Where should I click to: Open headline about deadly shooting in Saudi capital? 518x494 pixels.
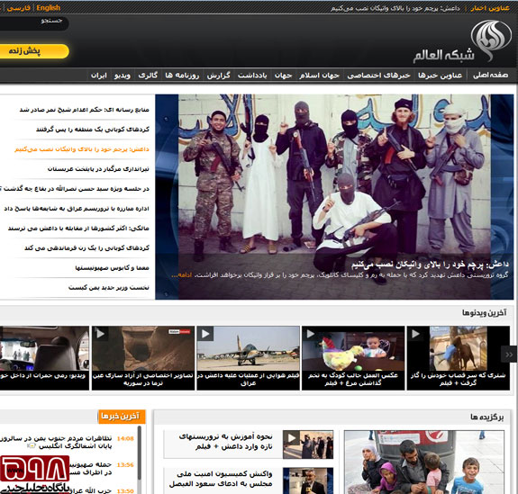[98, 169]
